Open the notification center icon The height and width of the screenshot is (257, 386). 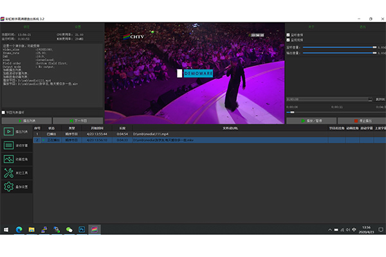coord(381,230)
